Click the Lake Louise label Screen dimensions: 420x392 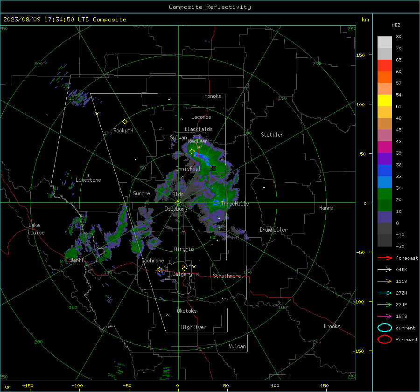36,229
